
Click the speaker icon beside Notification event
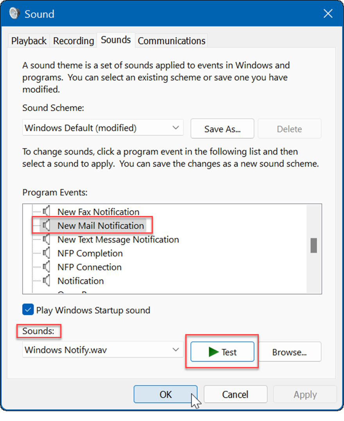[x=47, y=281]
